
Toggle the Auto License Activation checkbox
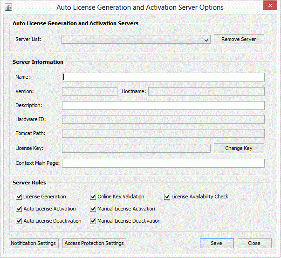click(x=19, y=209)
